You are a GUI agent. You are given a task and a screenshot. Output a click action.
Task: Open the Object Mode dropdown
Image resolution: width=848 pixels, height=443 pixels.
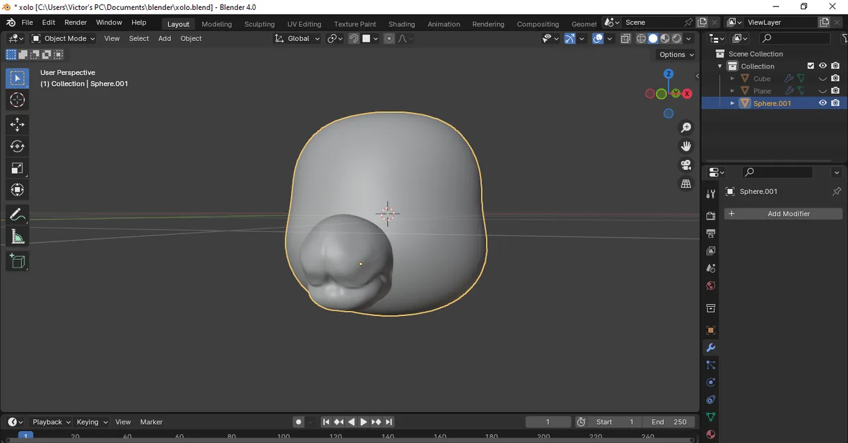tap(64, 38)
